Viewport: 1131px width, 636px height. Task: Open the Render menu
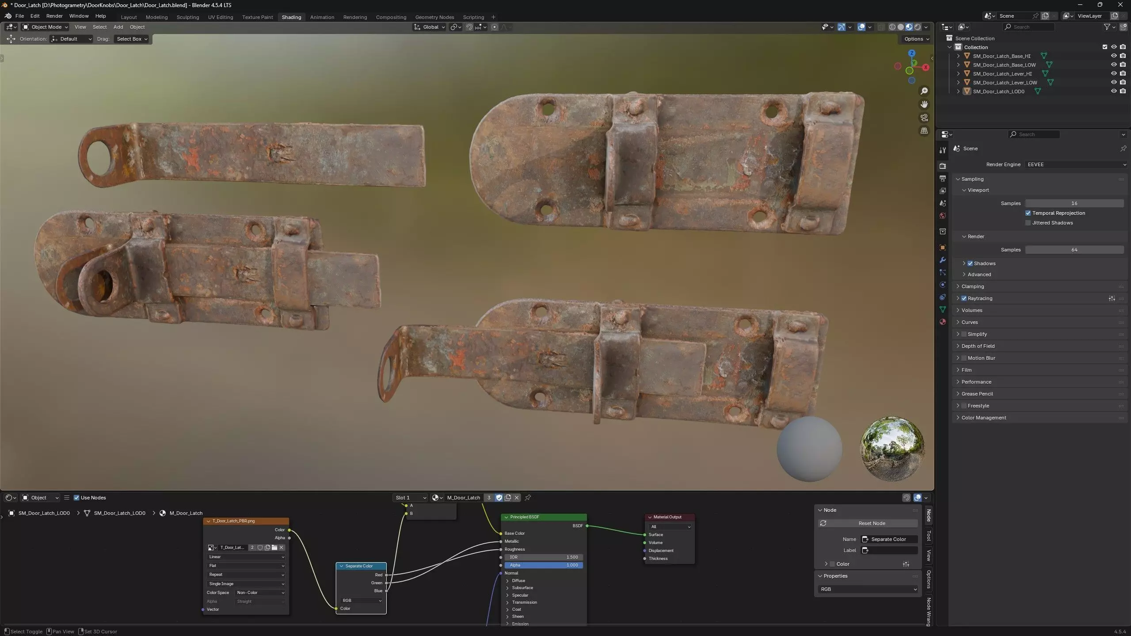tap(54, 16)
